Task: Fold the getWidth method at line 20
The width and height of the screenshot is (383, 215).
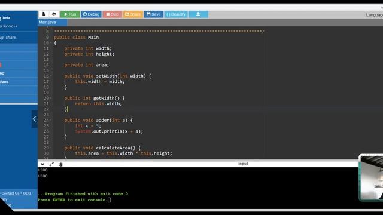Action: [51, 98]
